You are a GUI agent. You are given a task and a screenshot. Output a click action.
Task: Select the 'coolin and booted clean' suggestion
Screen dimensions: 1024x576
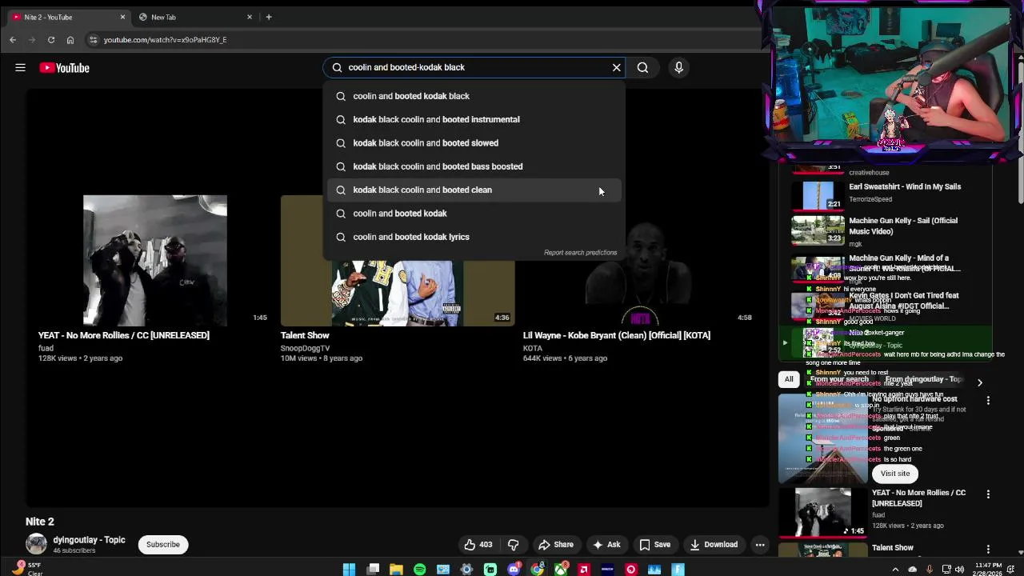[x=474, y=190]
